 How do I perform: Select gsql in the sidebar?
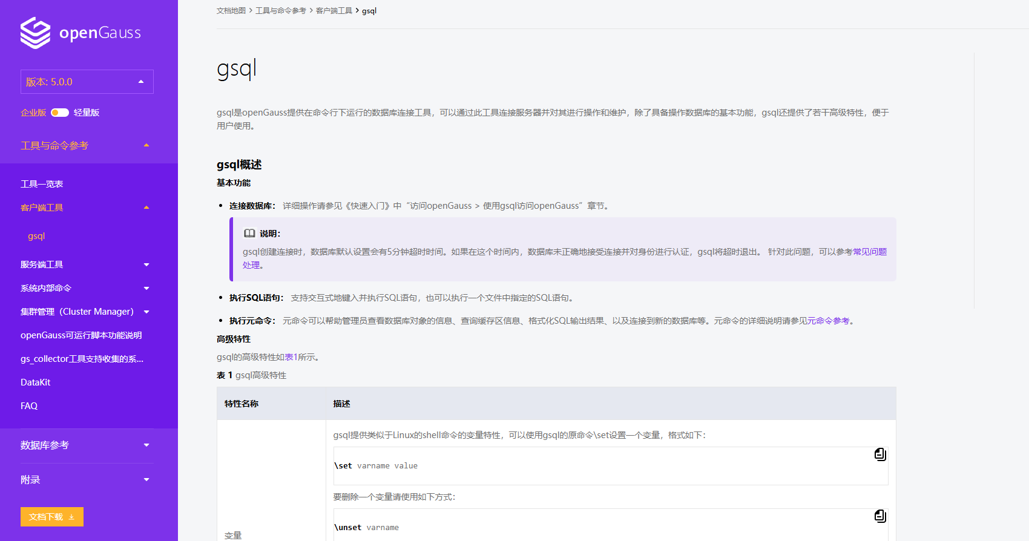(36, 236)
